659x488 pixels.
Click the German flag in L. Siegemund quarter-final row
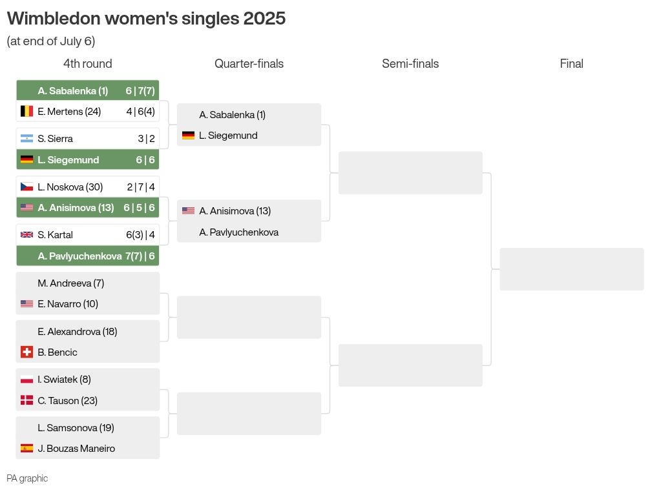[188, 135]
